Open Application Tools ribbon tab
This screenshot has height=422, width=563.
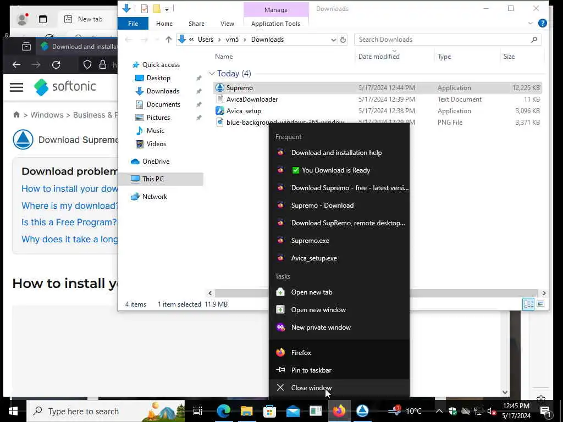pyautogui.click(x=275, y=23)
